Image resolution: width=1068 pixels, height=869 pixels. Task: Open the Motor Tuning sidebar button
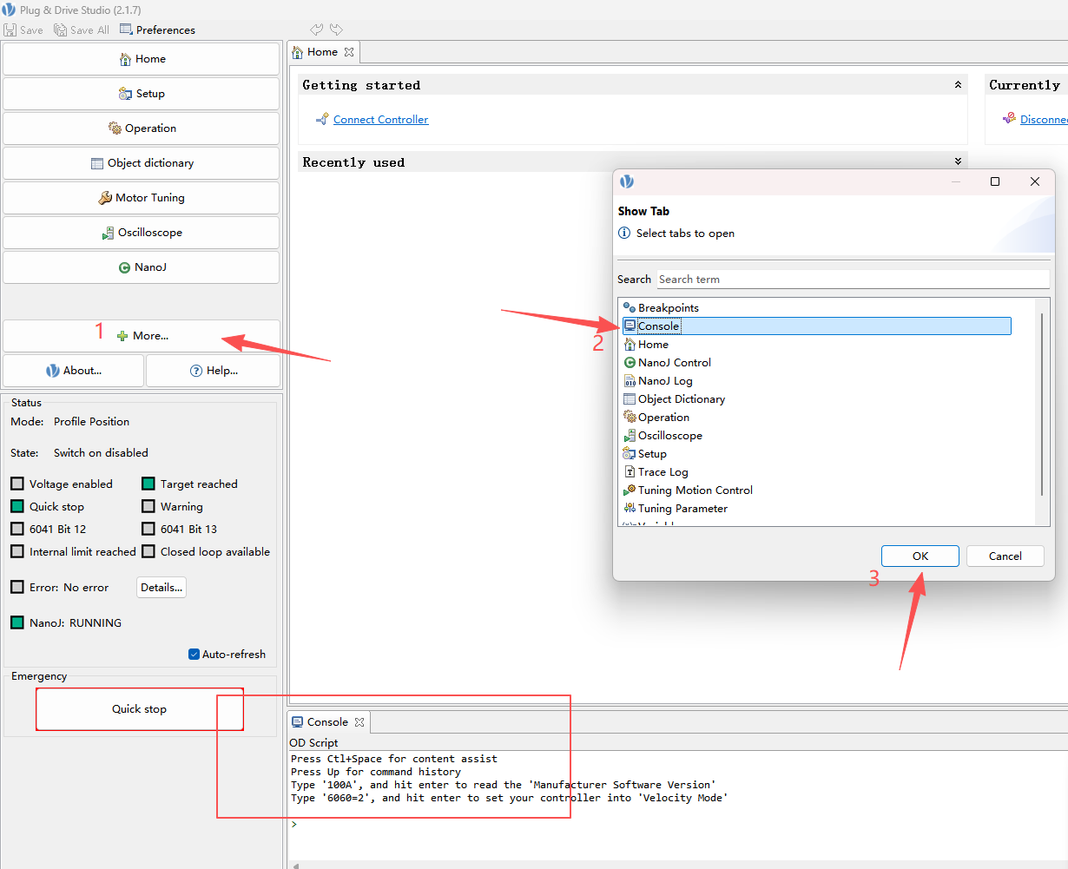142,198
